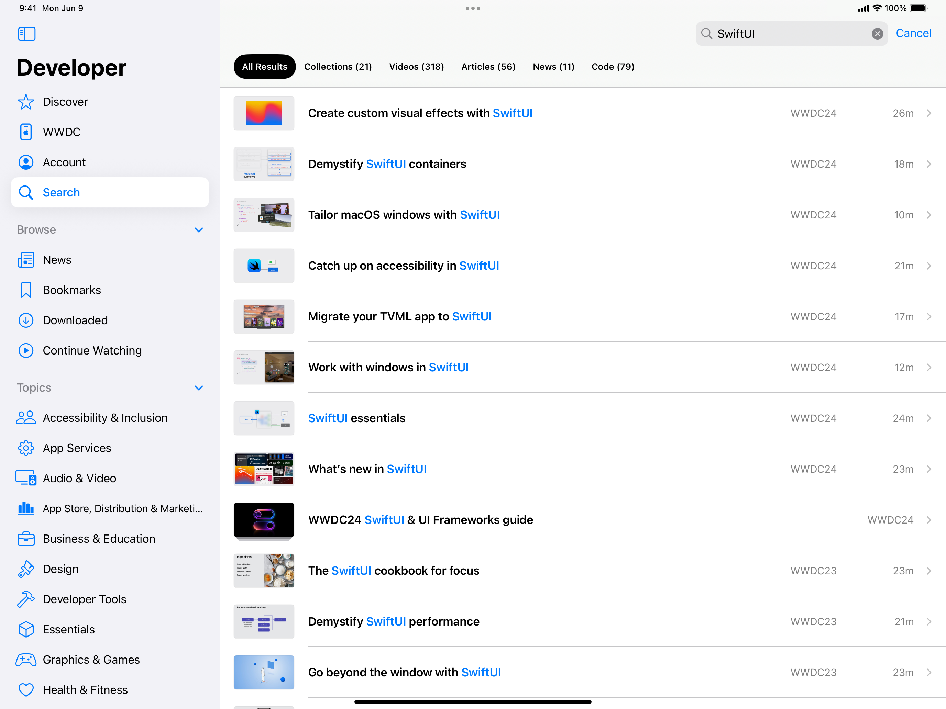Open the Design brush icon topic
946x709 pixels.
pyautogui.click(x=26, y=569)
